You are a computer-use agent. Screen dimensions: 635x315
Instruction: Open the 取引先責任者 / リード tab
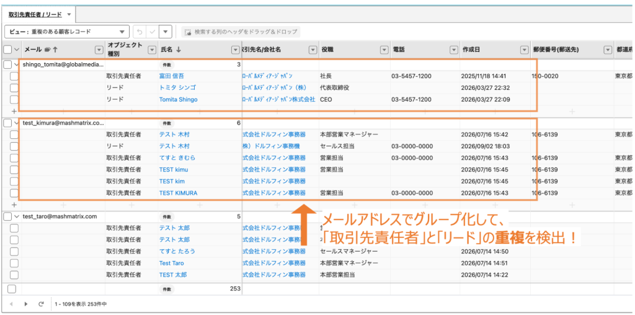(x=35, y=14)
